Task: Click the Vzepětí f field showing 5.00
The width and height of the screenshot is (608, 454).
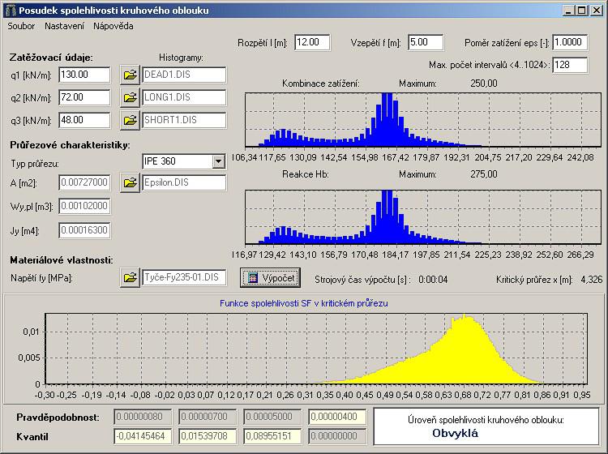Action: click(426, 42)
